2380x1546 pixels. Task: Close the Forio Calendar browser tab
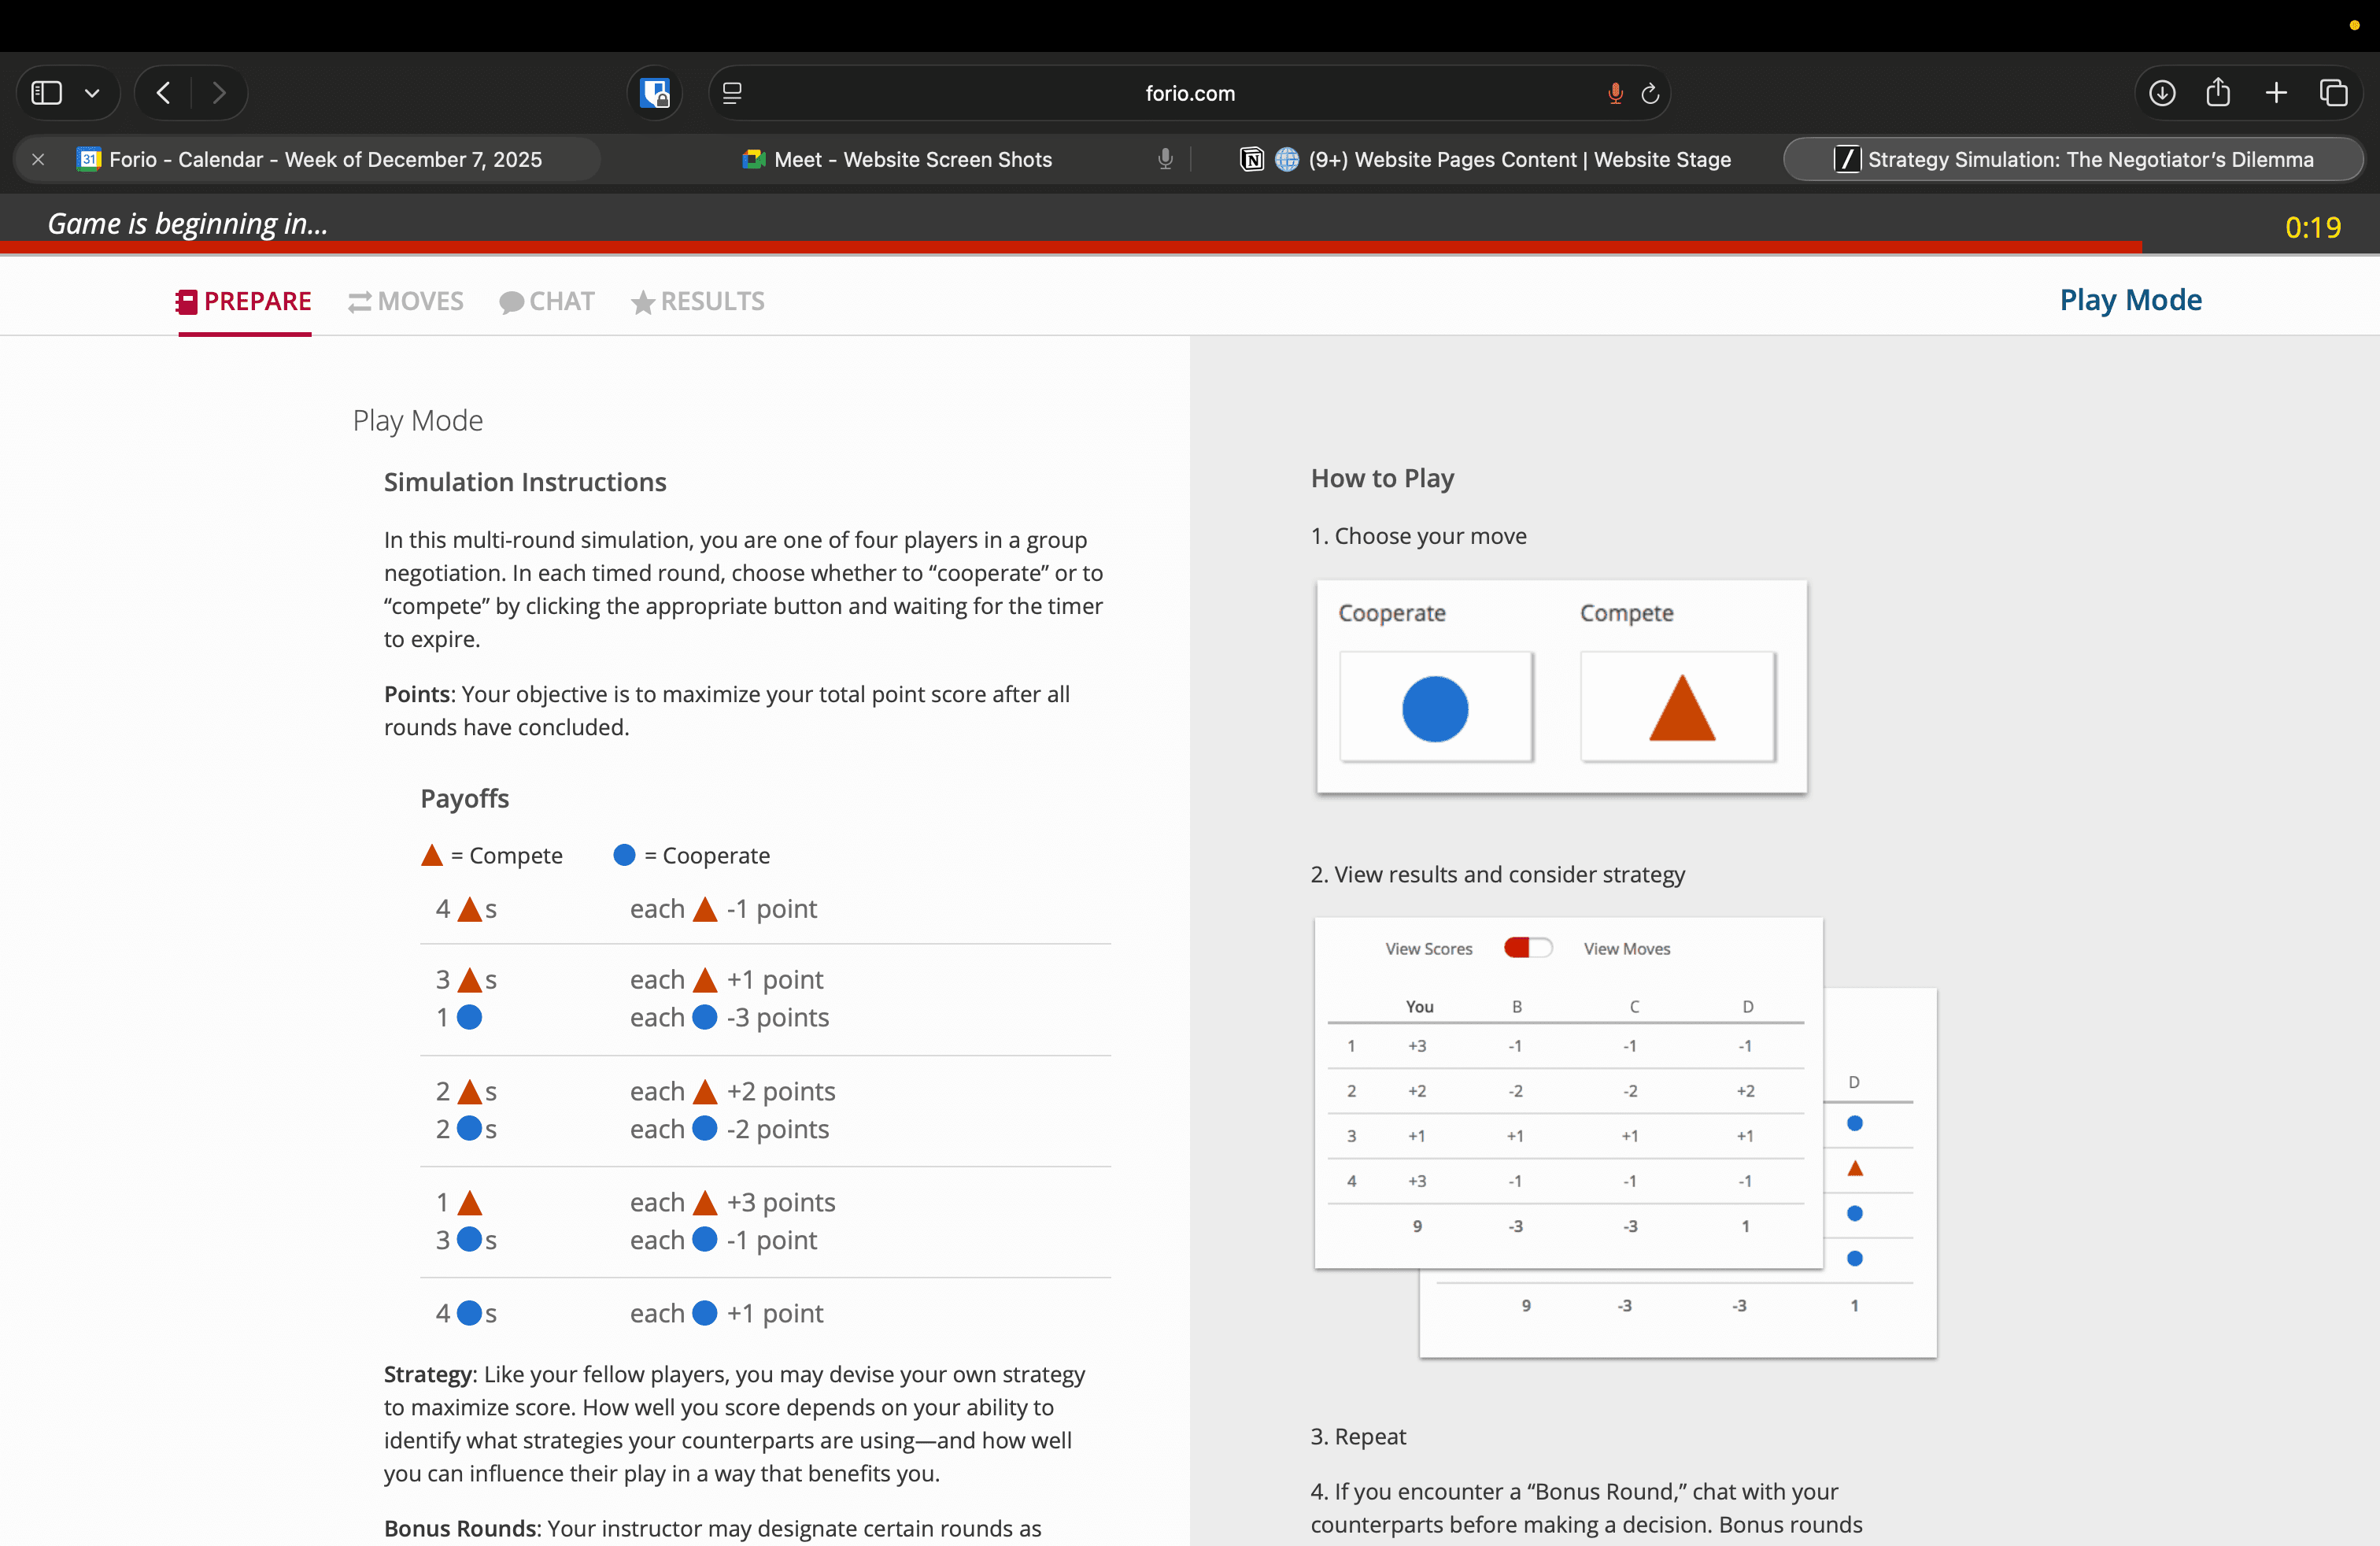pyautogui.click(x=38, y=159)
